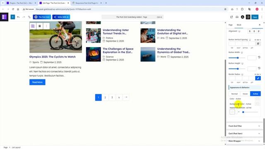
Task: Click the block type icon in block toolbar
Action: pyautogui.click(x=33, y=26)
